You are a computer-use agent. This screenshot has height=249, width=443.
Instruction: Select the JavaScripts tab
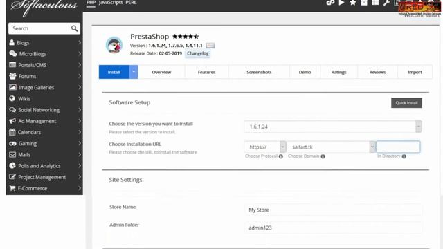pyautogui.click(x=111, y=3)
